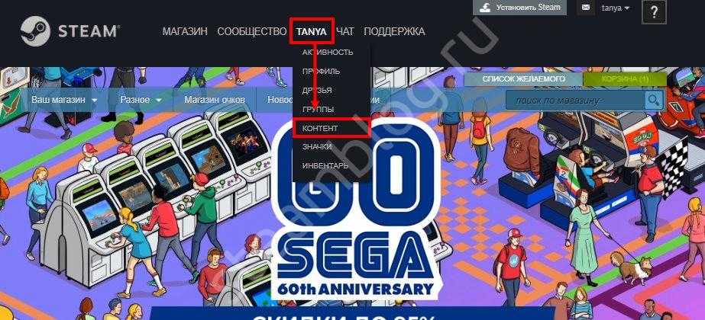Open the Магазин очков tab
The width and height of the screenshot is (705, 320).
pos(215,100)
